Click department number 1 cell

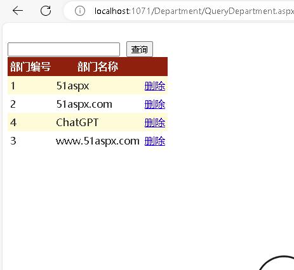13,86
